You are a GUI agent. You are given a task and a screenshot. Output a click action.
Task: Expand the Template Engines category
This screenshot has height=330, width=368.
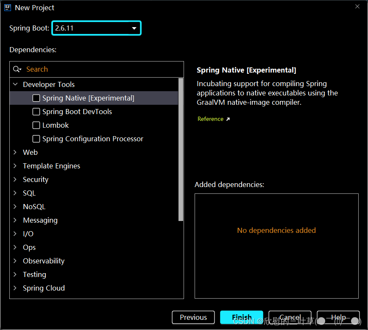(x=15, y=166)
